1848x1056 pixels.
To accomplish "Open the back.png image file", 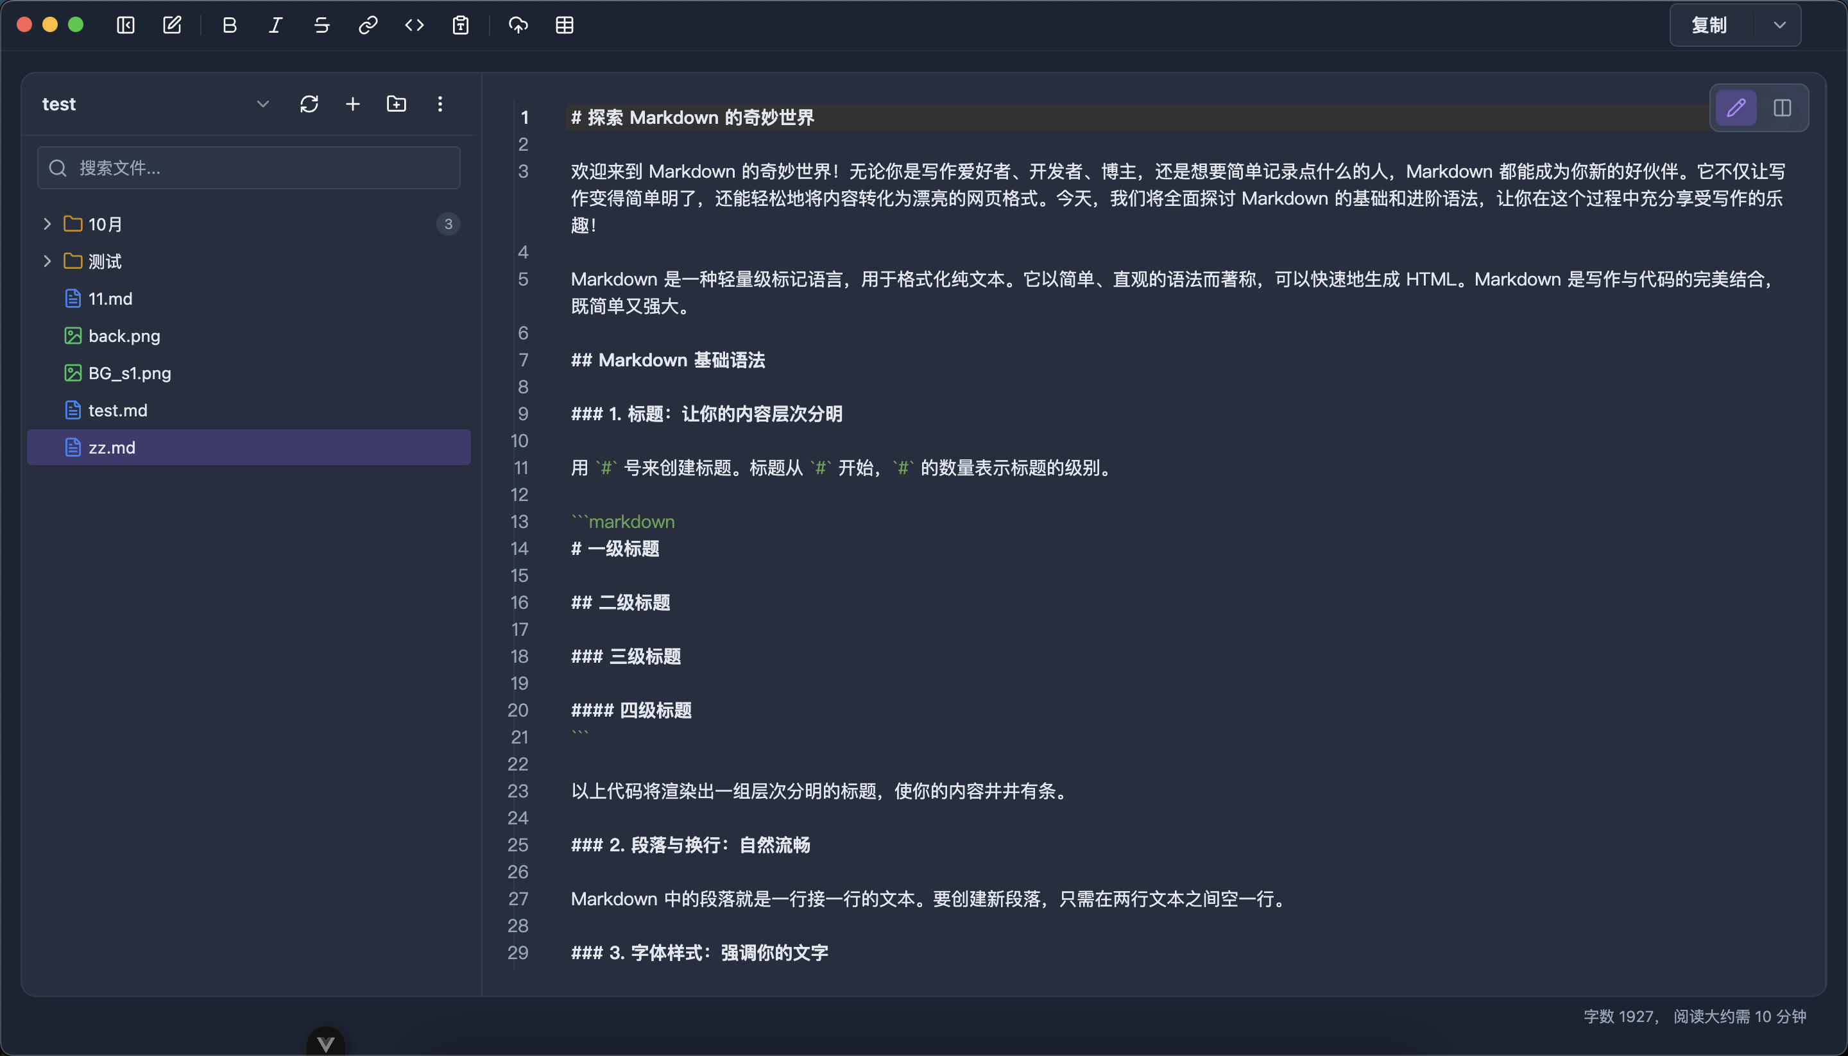I will click(124, 336).
